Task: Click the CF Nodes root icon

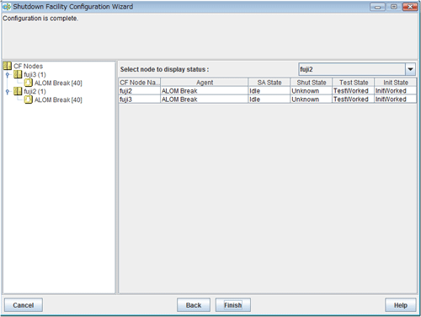Action: (x=8, y=66)
